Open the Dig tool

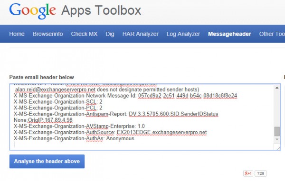(110, 34)
